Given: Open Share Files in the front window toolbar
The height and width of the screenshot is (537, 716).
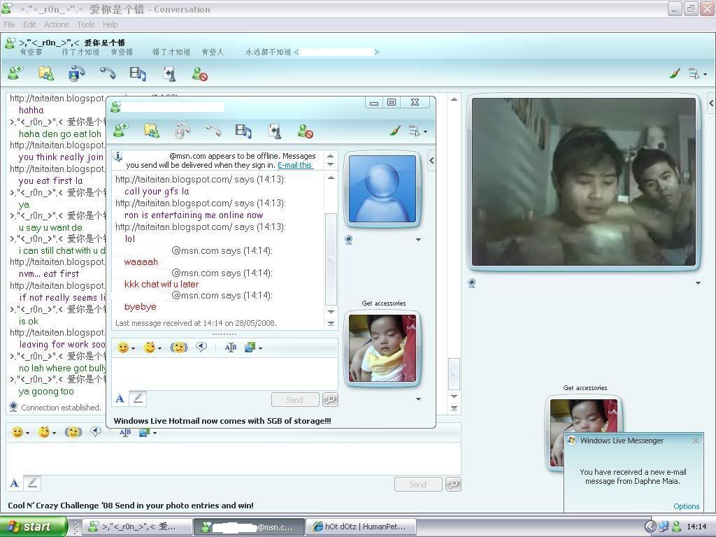Looking at the screenshot, I should pyautogui.click(x=152, y=131).
